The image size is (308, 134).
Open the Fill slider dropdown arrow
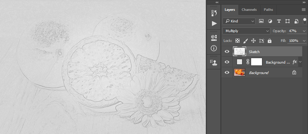click(x=304, y=41)
